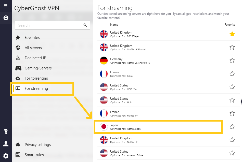242x162 pixels.
Task: Click the search magnifier icon
Action: click(85, 25)
